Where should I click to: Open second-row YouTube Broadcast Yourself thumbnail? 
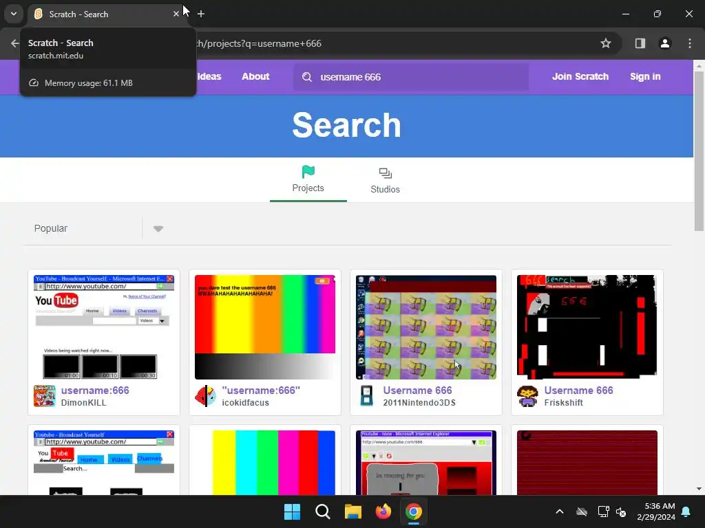(104, 463)
